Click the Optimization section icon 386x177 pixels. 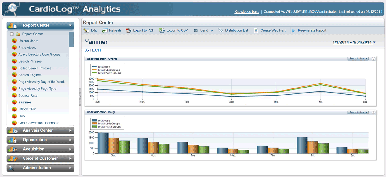[12, 140]
